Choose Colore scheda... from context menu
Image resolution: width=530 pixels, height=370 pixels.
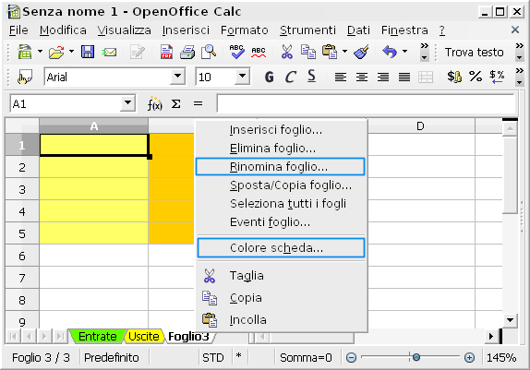click(281, 247)
